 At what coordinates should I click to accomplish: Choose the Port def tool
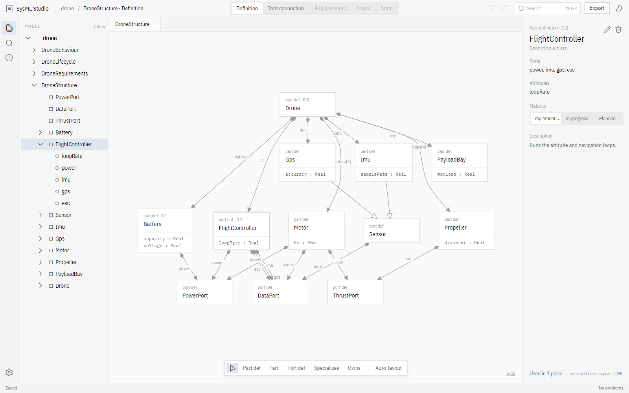coord(296,368)
